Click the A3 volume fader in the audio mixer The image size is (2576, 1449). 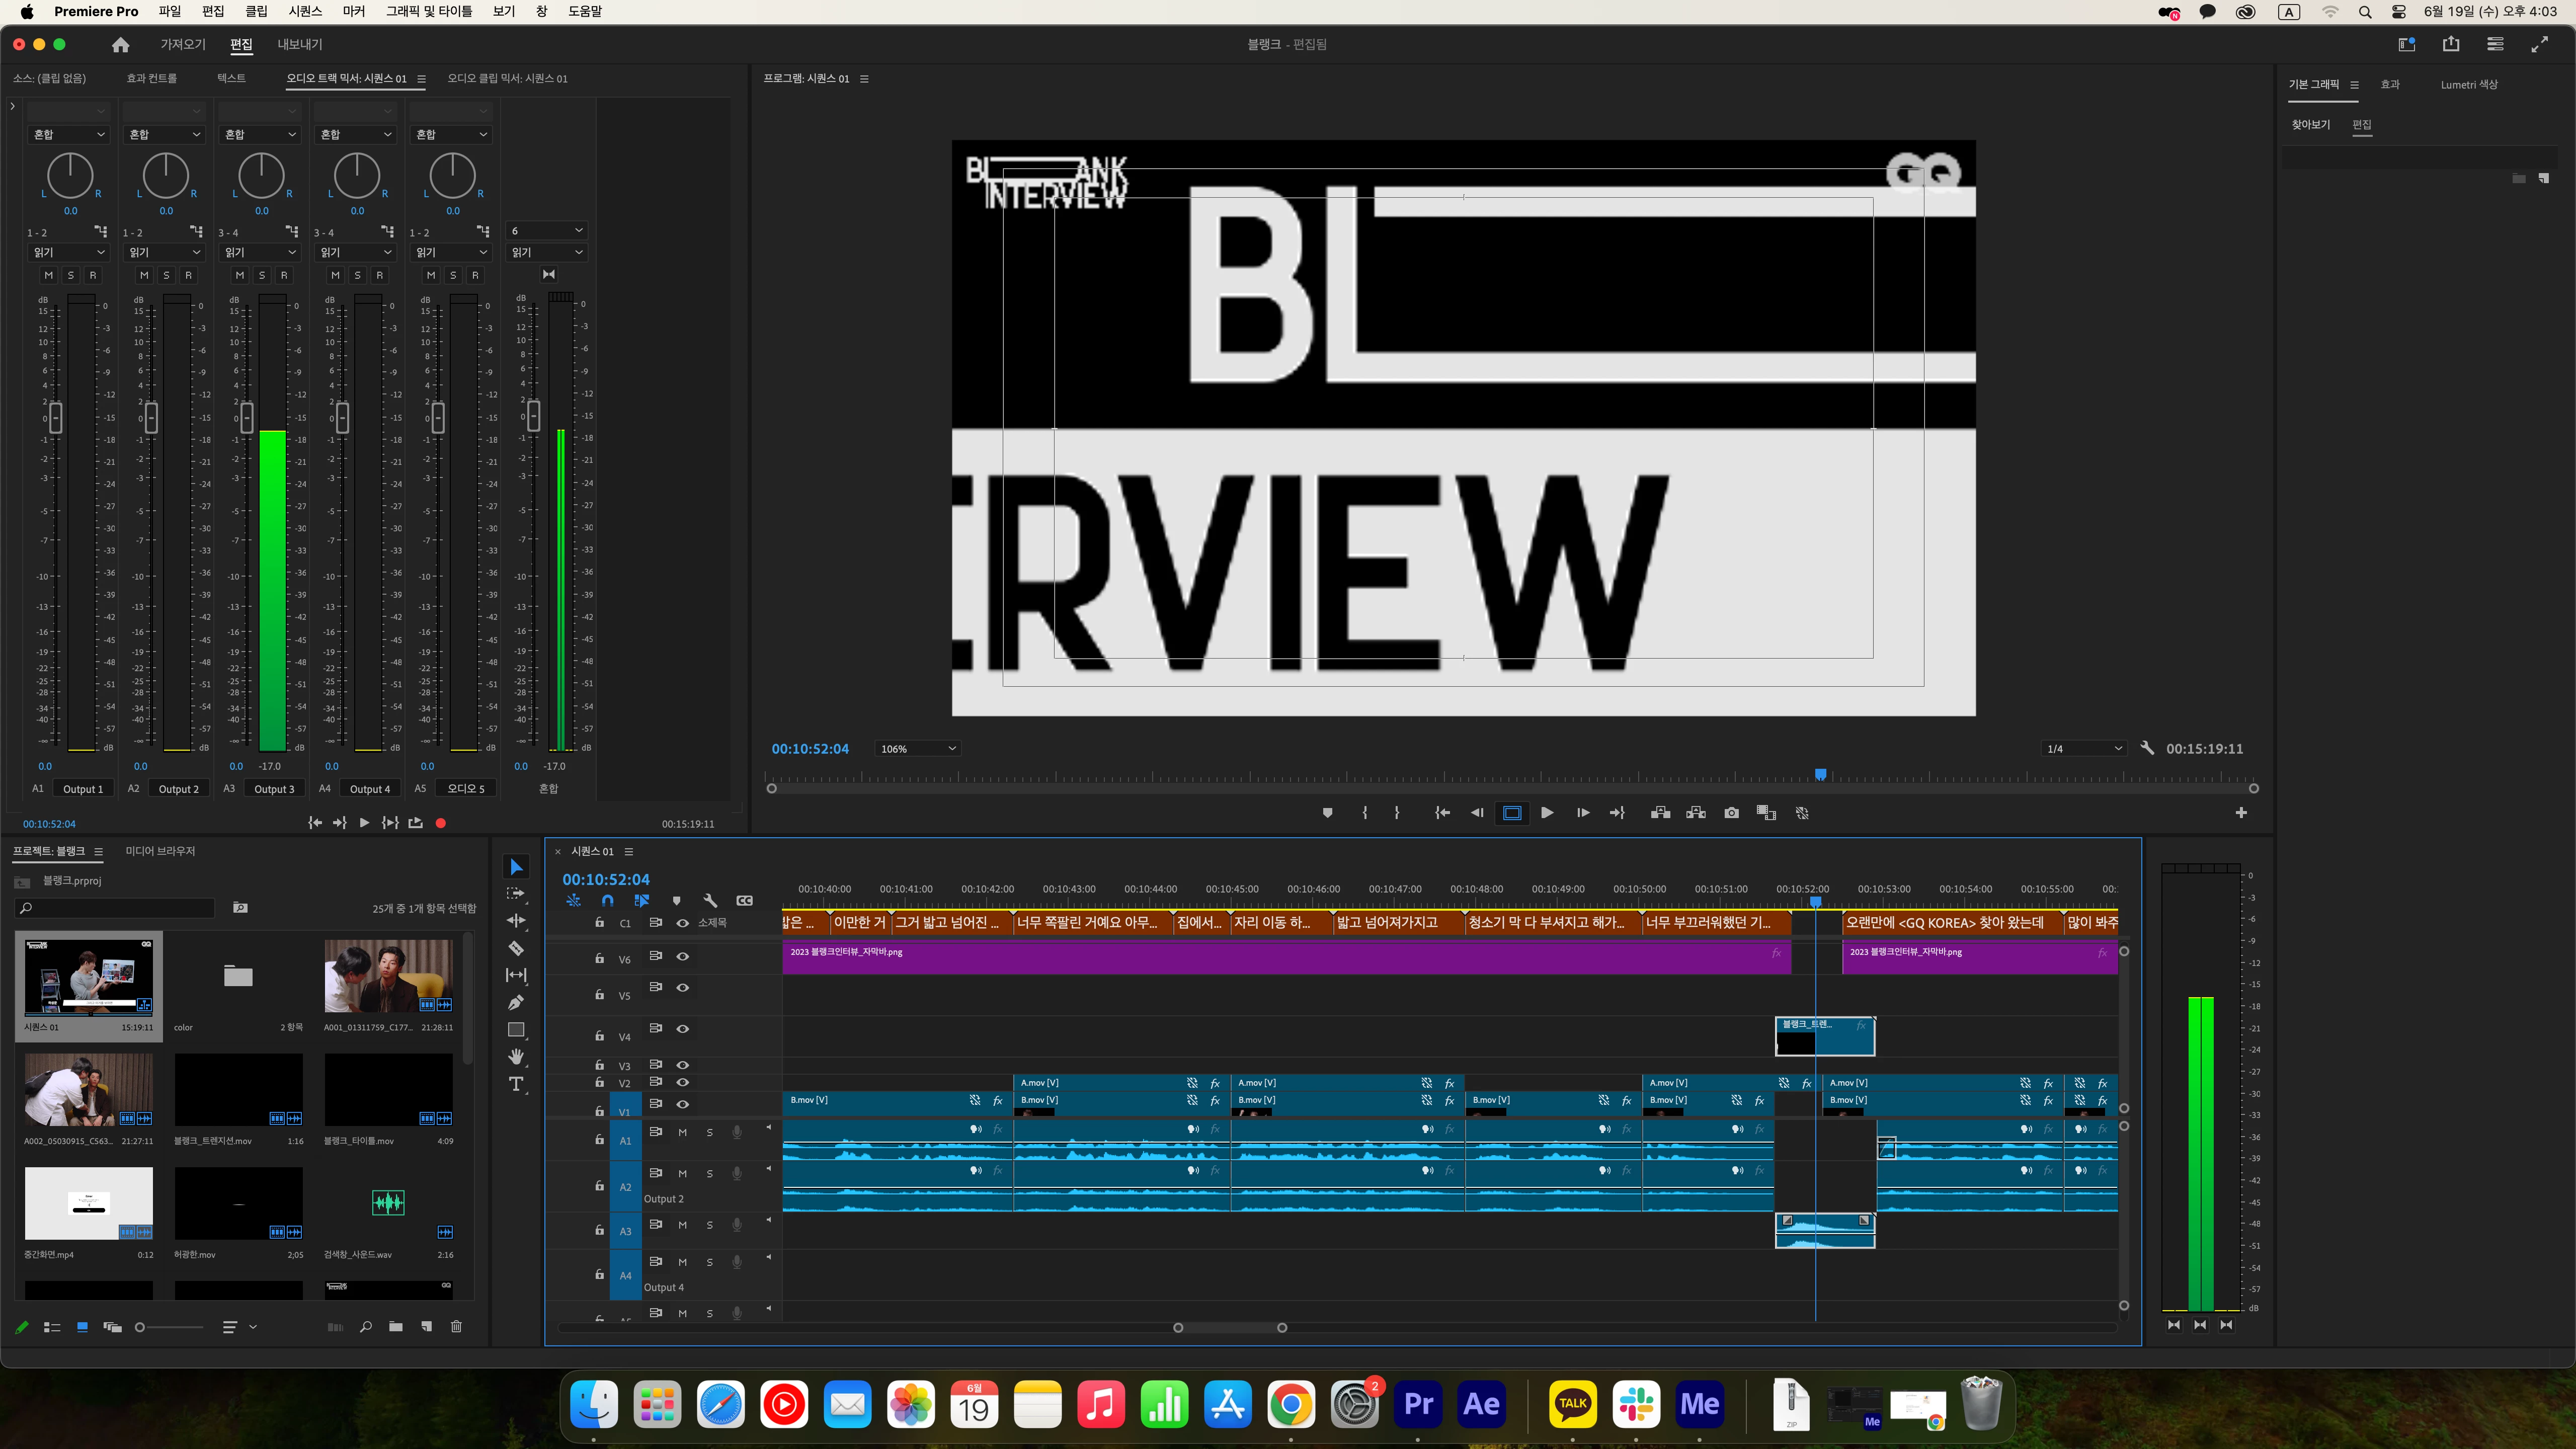(247, 417)
